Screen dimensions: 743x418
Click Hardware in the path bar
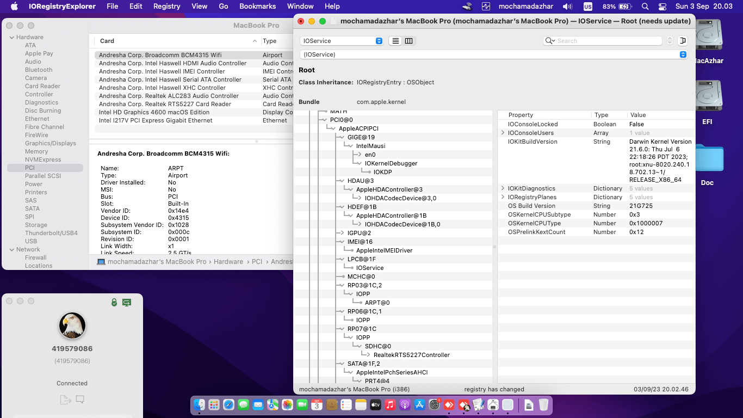coord(228,262)
